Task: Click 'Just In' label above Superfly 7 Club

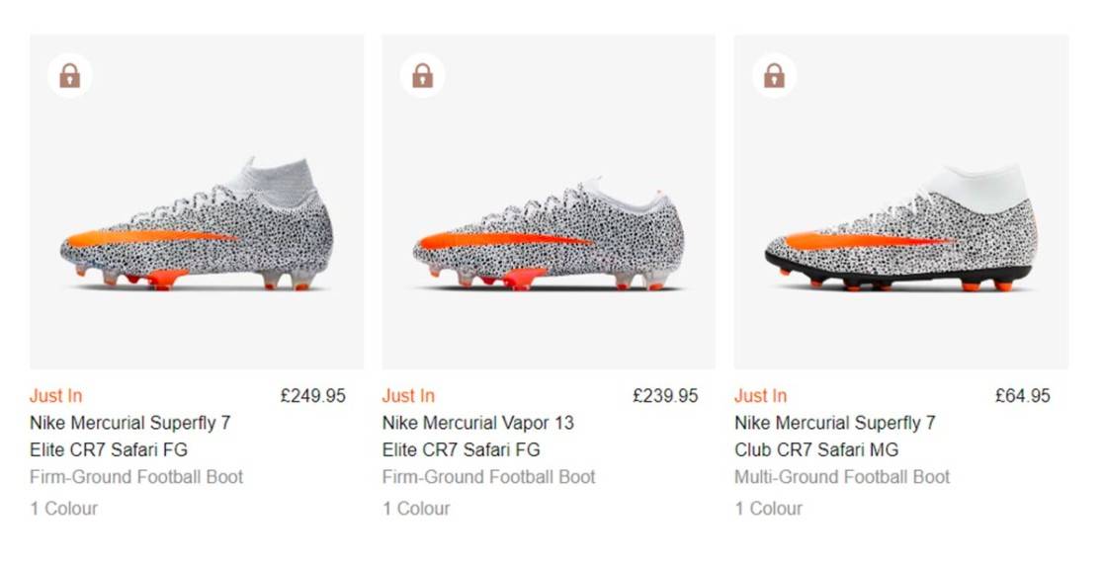Action: 760,396
